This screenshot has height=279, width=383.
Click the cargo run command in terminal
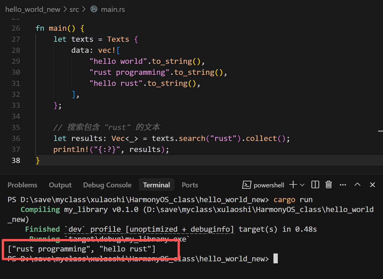tap(293, 200)
